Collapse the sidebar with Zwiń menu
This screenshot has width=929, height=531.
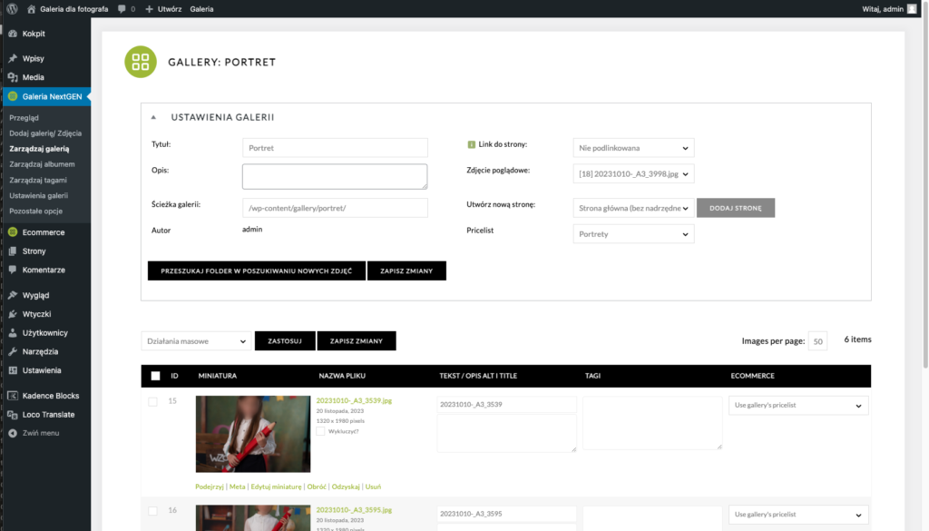point(41,433)
